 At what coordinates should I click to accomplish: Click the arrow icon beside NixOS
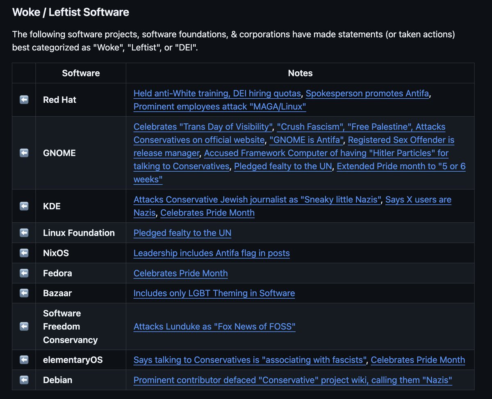point(24,253)
